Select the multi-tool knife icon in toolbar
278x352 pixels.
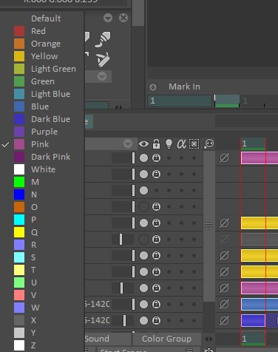click(x=103, y=59)
